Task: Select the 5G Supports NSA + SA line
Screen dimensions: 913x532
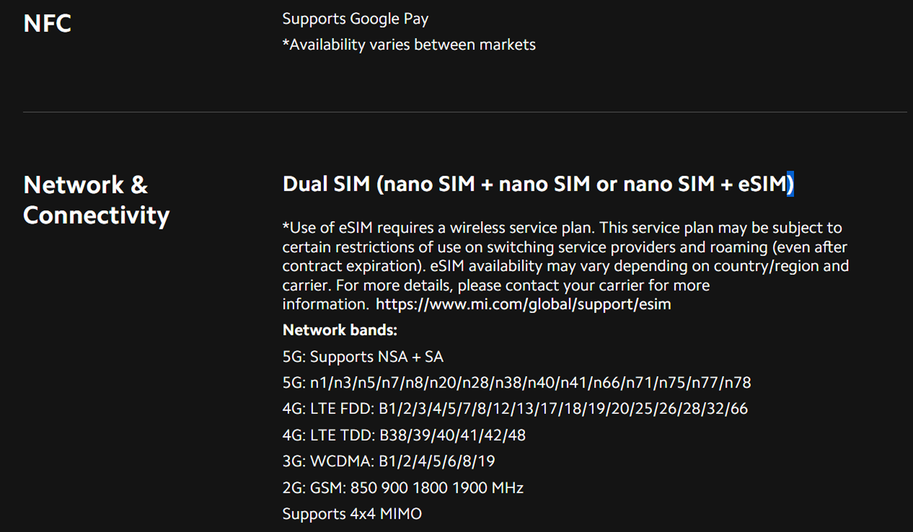Action: click(x=363, y=357)
